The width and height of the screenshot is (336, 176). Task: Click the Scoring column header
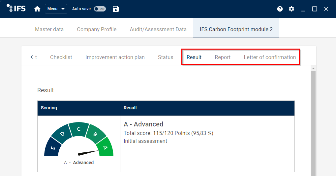(79, 108)
